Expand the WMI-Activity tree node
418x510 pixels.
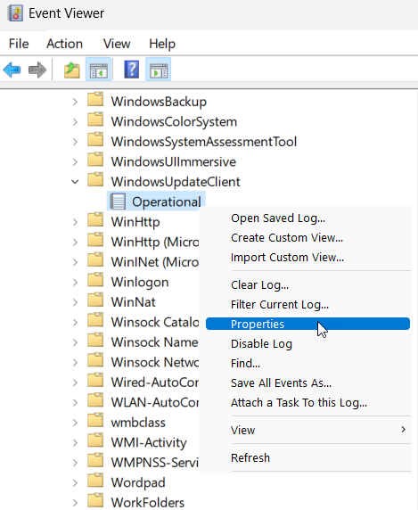(75, 442)
